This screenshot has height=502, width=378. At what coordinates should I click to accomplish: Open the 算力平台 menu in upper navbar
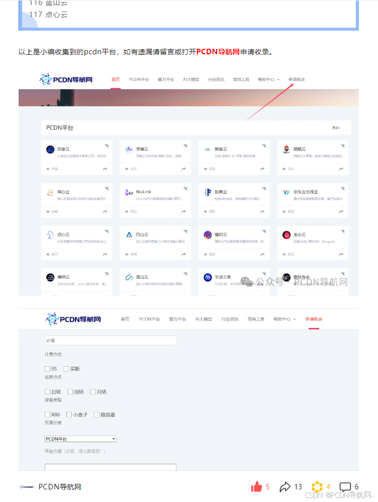[166, 79]
